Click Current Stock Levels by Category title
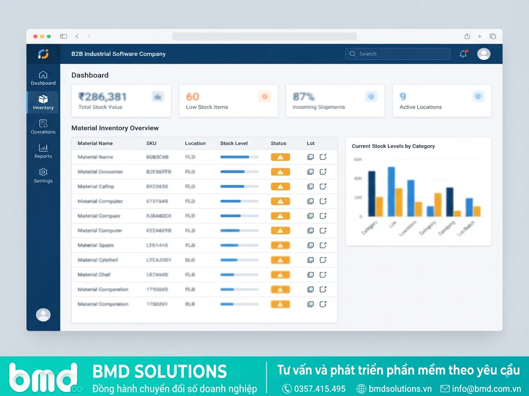Image resolution: width=529 pixels, height=396 pixels. click(394, 146)
